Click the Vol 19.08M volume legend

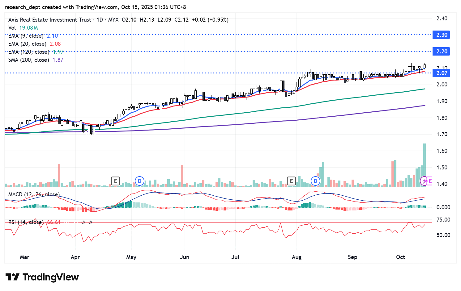point(23,28)
